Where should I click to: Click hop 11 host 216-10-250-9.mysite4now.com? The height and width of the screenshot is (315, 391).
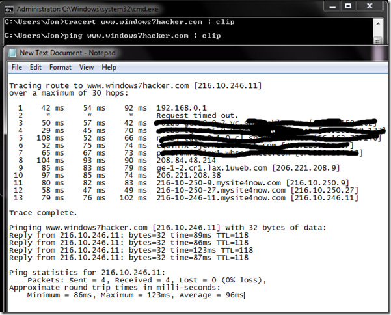pyautogui.click(x=219, y=183)
